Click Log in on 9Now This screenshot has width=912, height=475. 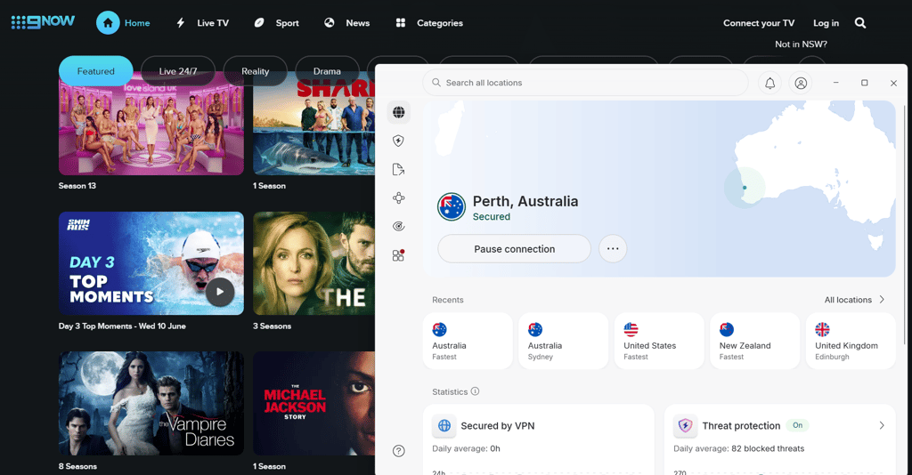pyautogui.click(x=826, y=23)
